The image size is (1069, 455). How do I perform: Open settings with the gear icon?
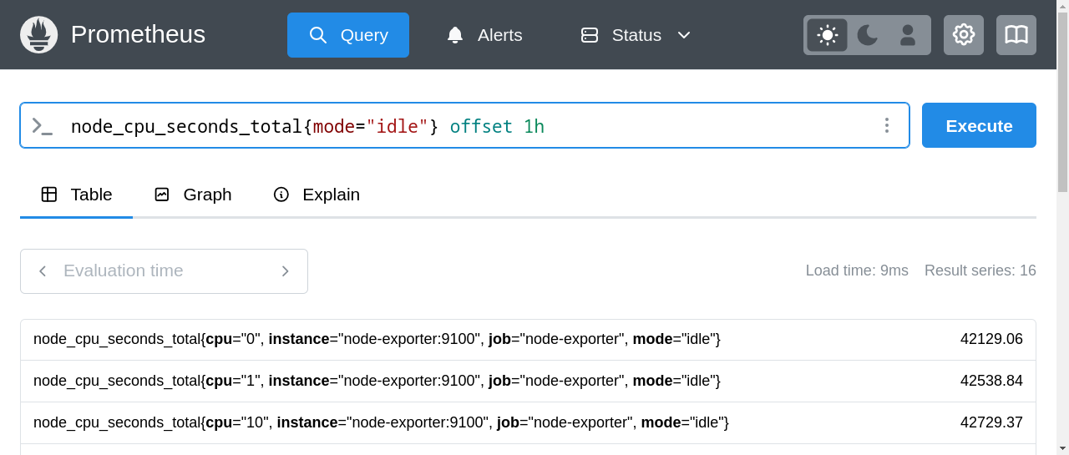click(964, 35)
